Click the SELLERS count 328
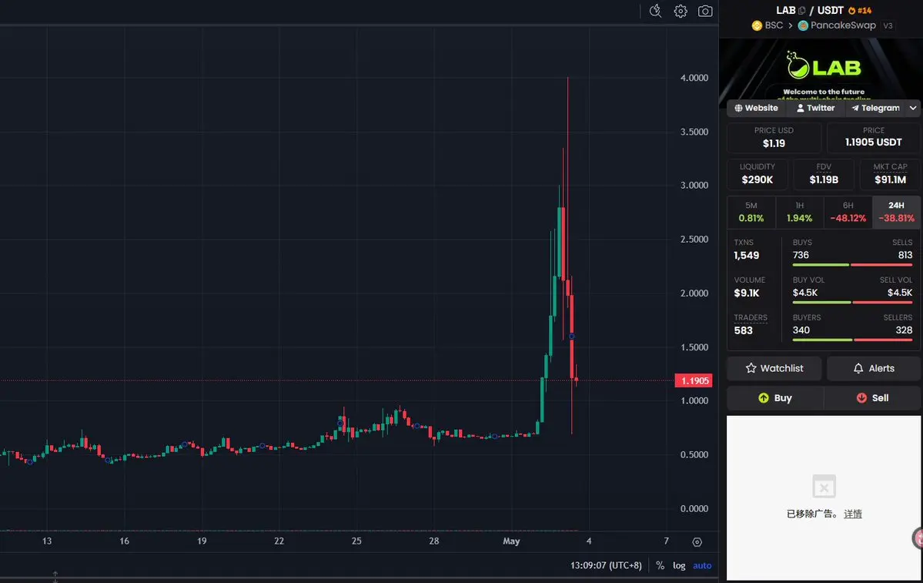 (905, 330)
